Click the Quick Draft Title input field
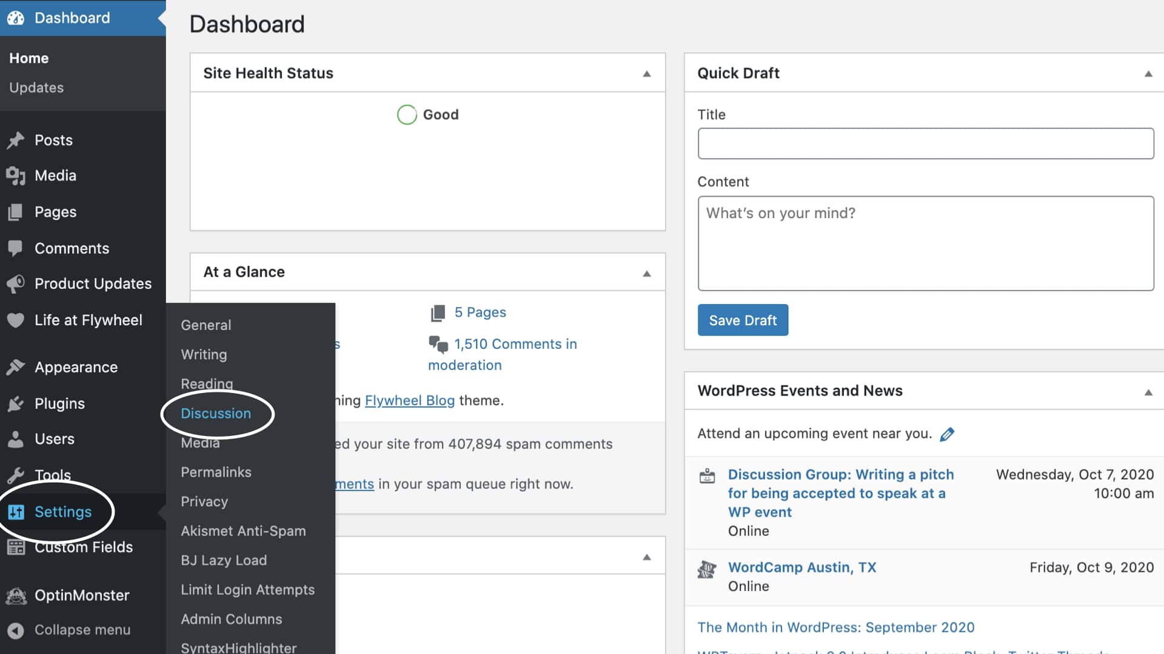The height and width of the screenshot is (654, 1164). coord(925,144)
